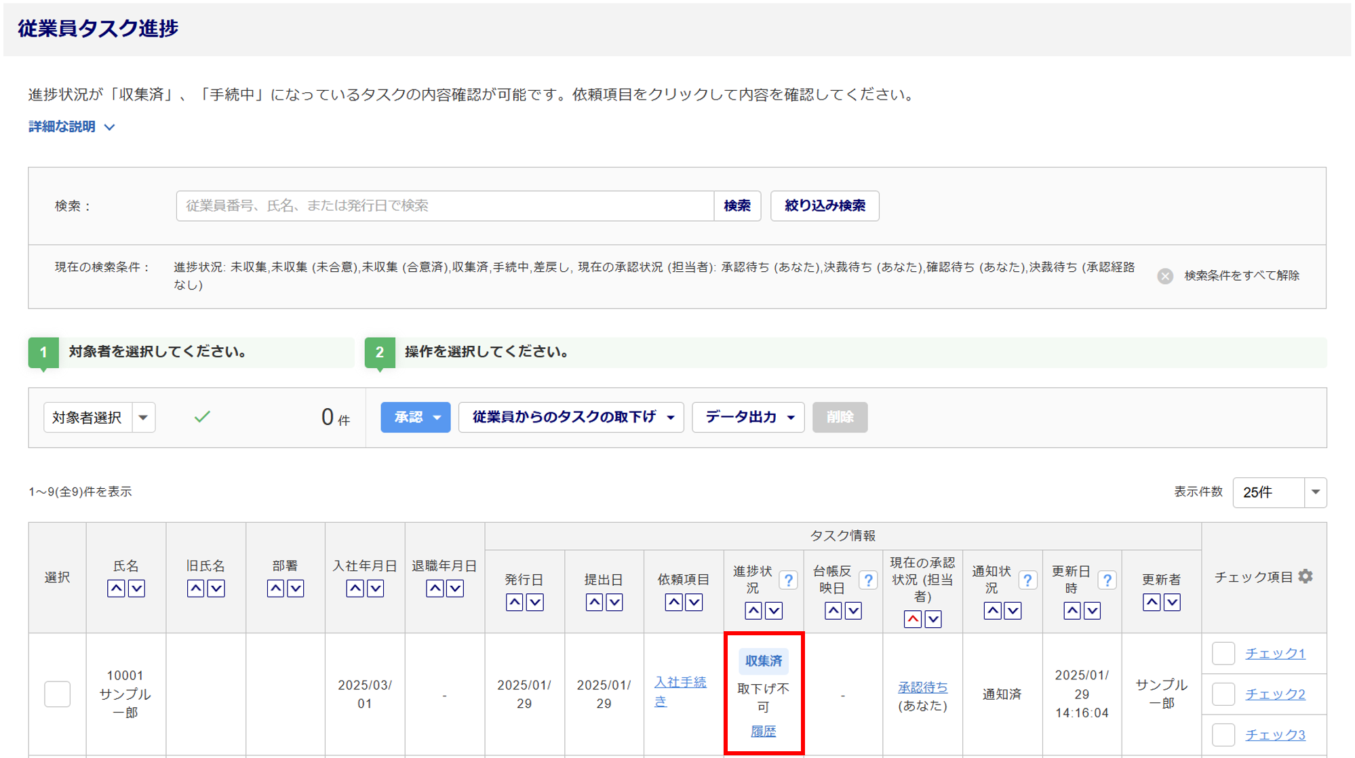Tick the チェック2 checkbox
This screenshot has width=1355, height=758.
click(x=1223, y=694)
